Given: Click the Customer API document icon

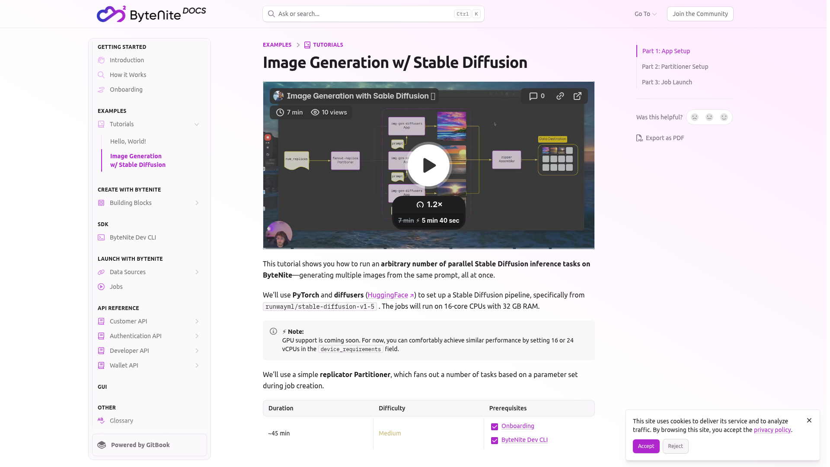Looking at the screenshot, I should point(101,321).
